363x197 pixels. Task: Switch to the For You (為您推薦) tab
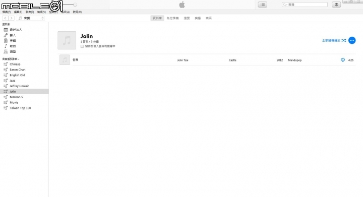click(173, 18)
